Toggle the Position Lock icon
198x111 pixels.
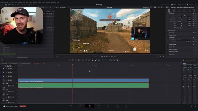[x=99, y=60]
